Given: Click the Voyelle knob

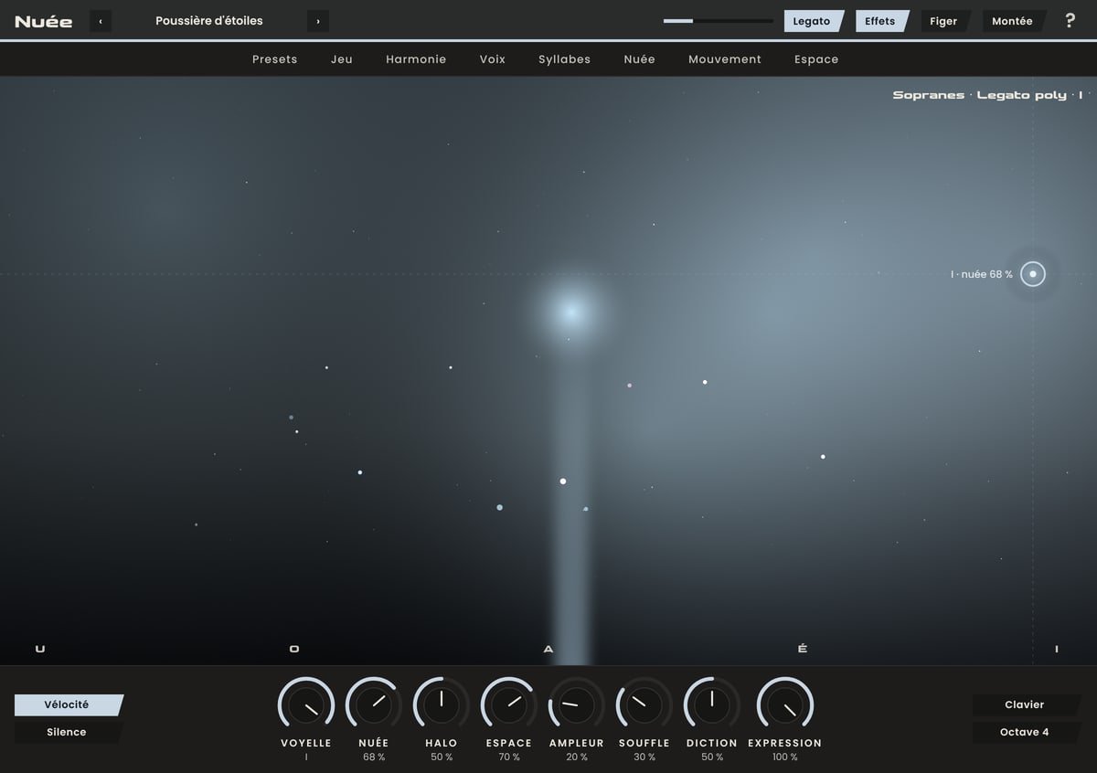Looking at the screenshot, I should (306, 705).
